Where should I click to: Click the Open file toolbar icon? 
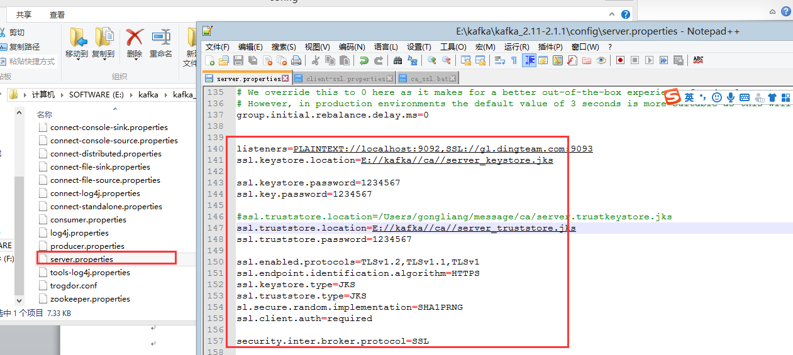point(224,60)
